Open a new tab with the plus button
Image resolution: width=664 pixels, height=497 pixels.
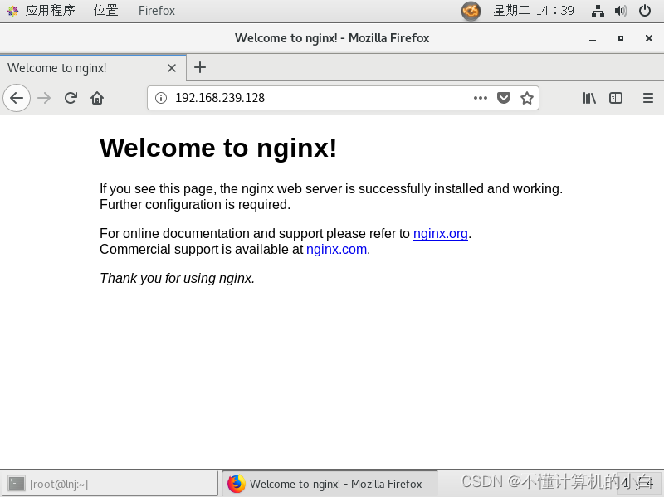[x=200, y=67]
